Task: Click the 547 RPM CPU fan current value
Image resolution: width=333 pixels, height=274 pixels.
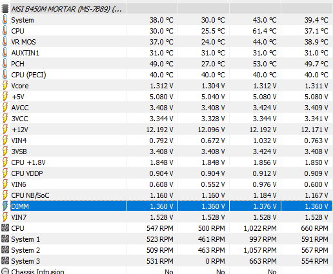Action: pos(160,228)
